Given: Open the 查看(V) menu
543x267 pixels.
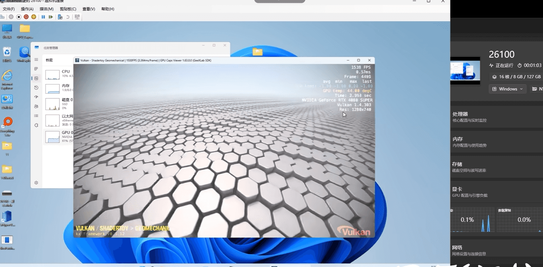Looking at the screenshot, I should pos(89,9).
